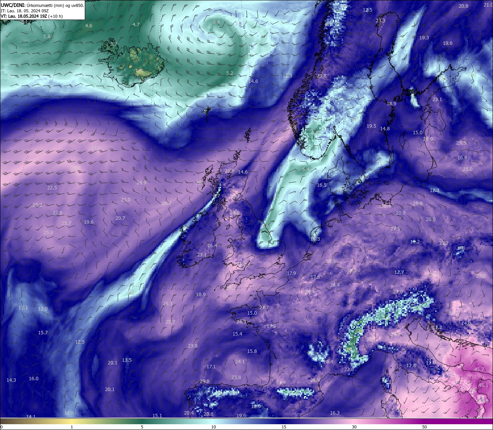Click the map value 19.5
493x430 pixels.
[x=371, y=126]
